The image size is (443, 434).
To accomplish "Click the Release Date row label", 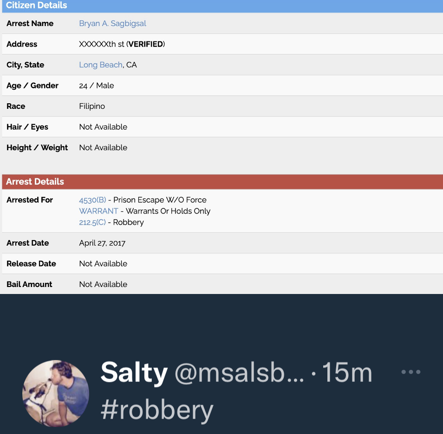I will [31, 264].
